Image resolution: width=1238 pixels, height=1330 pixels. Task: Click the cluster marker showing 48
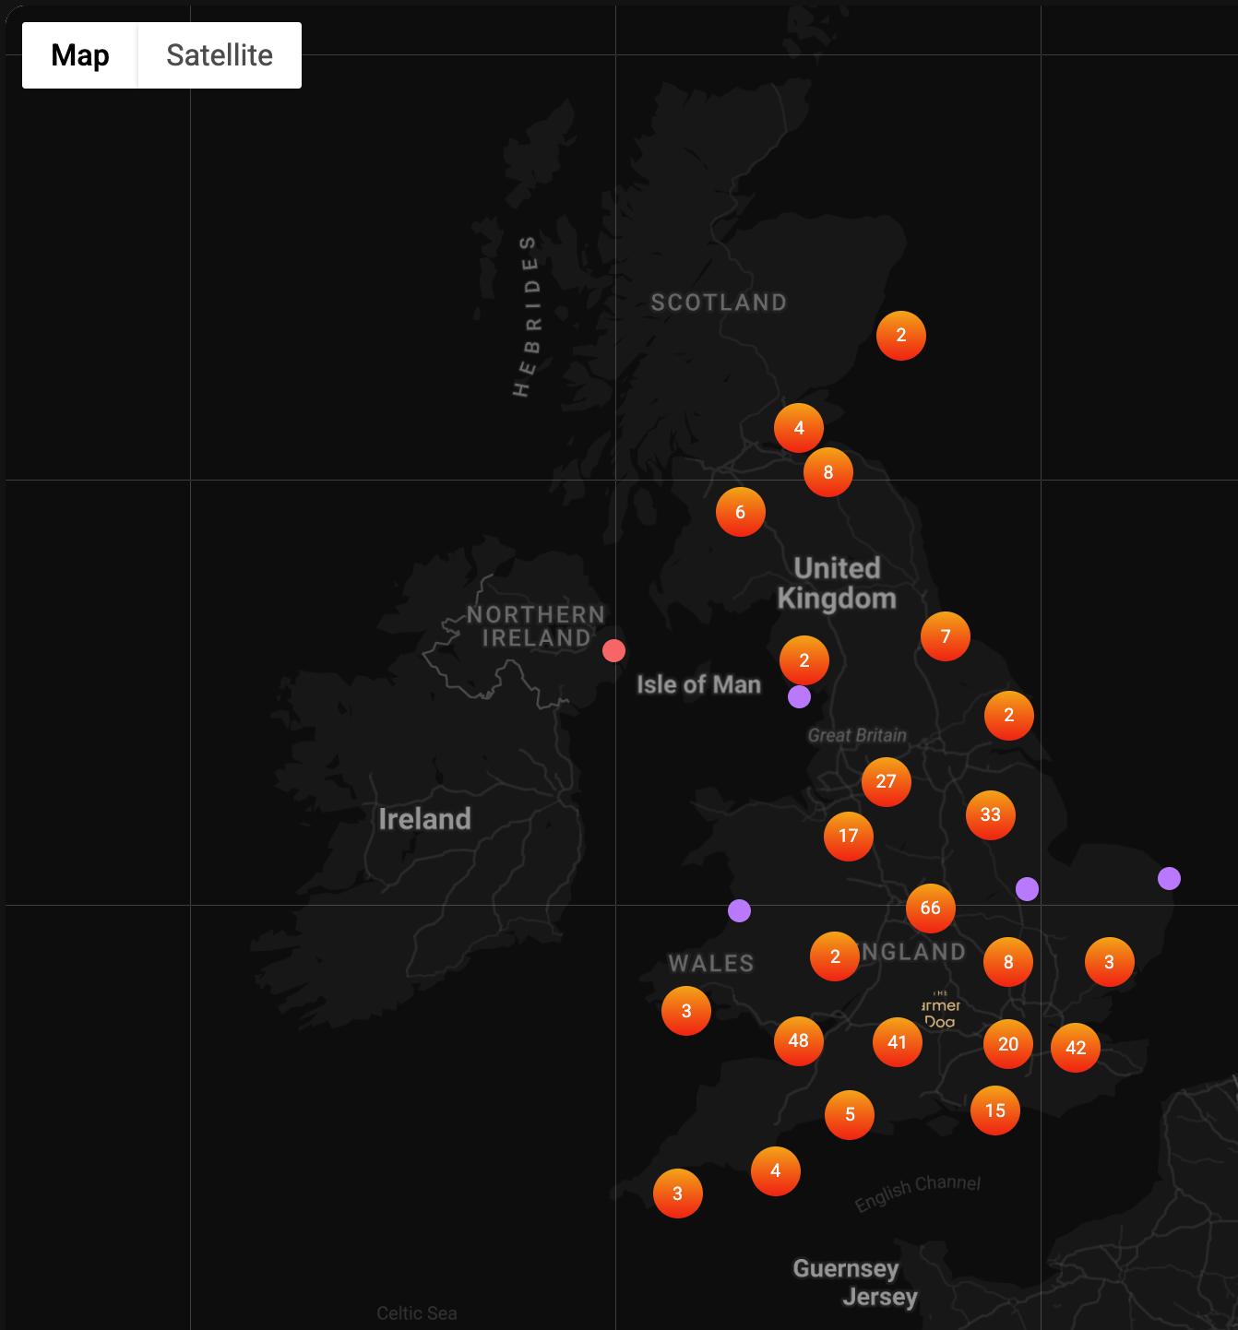coord(799,1041)
